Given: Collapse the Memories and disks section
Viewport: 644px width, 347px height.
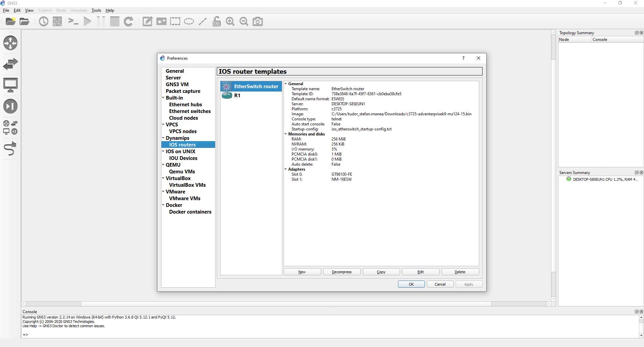Looking at the screenshot, I should [x=286, y=134].
